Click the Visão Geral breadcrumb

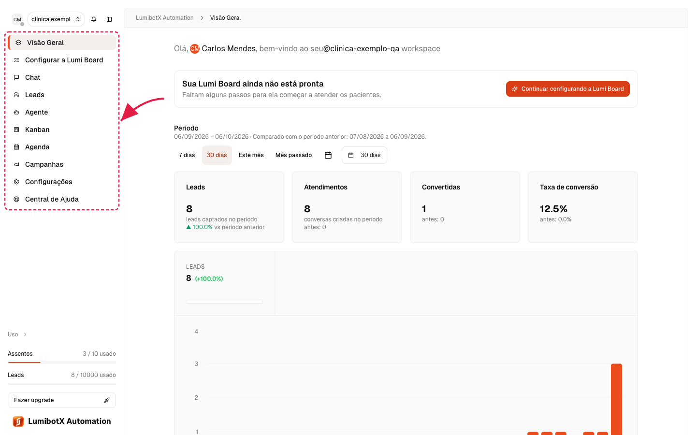(x=225, y=18)
